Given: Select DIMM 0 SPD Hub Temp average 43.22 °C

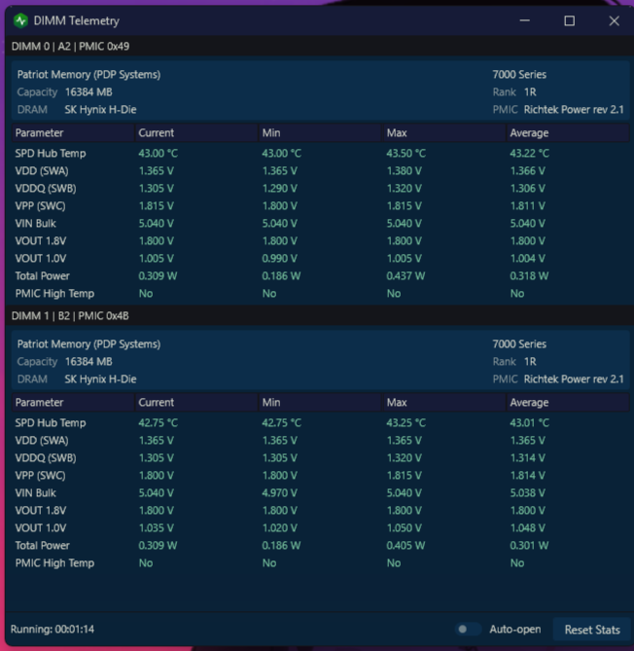Looking at the screenshot, I should pyautogui.click(x=529, y=153).
